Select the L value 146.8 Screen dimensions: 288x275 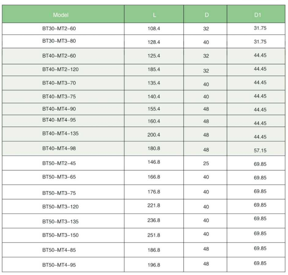[154, 162]
